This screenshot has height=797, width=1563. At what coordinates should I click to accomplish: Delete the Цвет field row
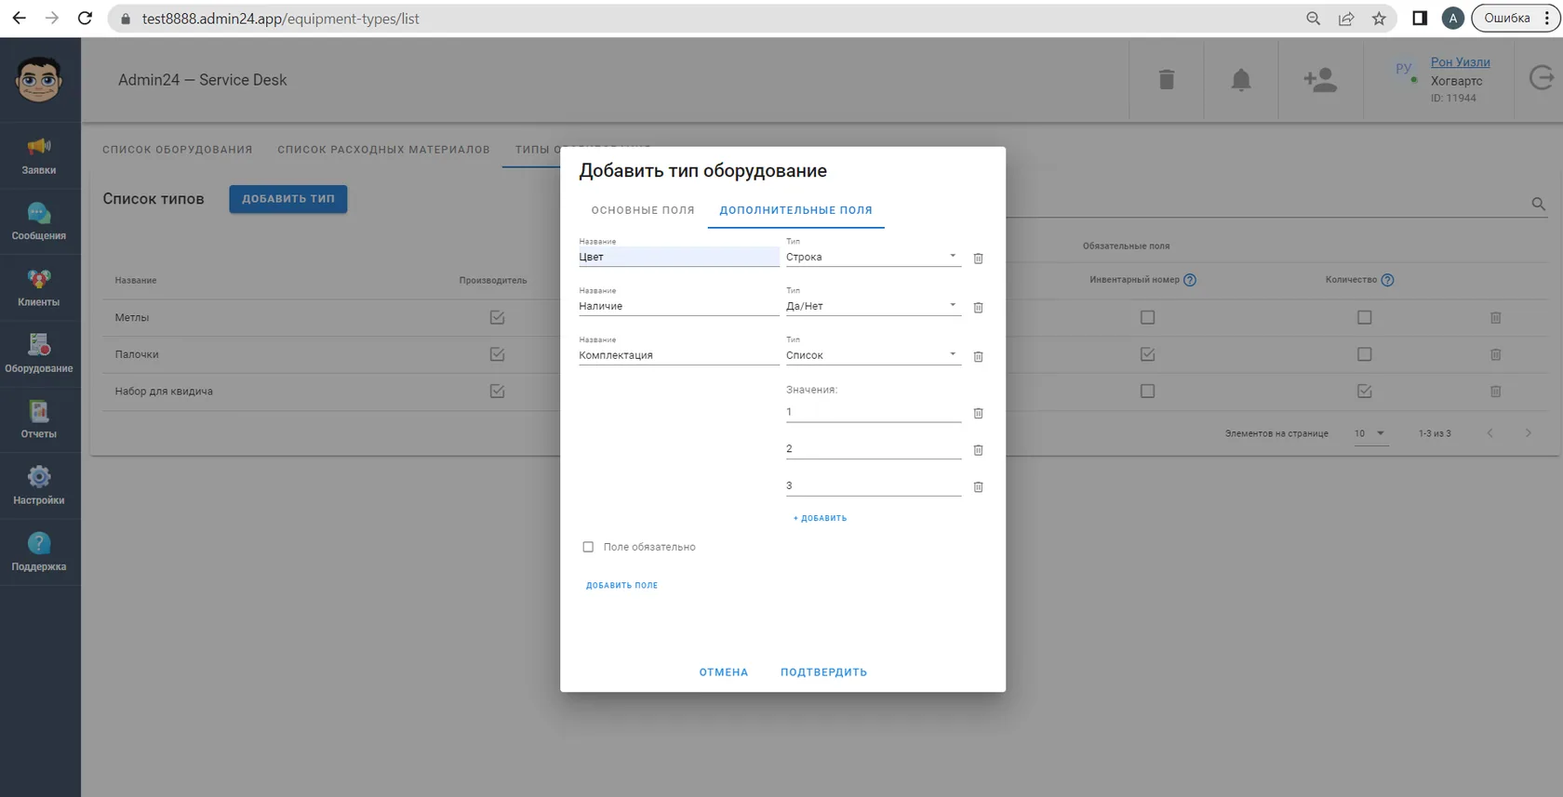click(978, 259)
